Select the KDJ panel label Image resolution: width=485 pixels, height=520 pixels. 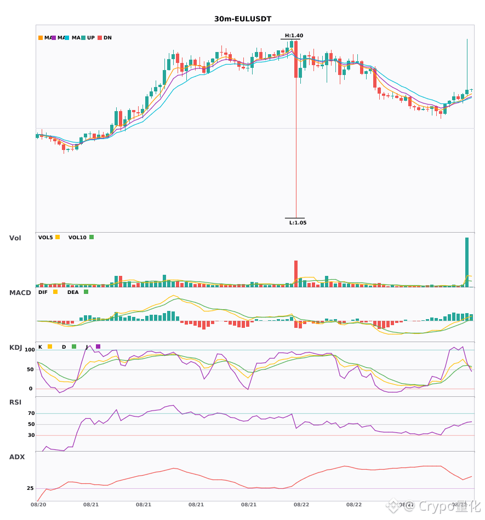pyautogui.click(x=15, y=348)
